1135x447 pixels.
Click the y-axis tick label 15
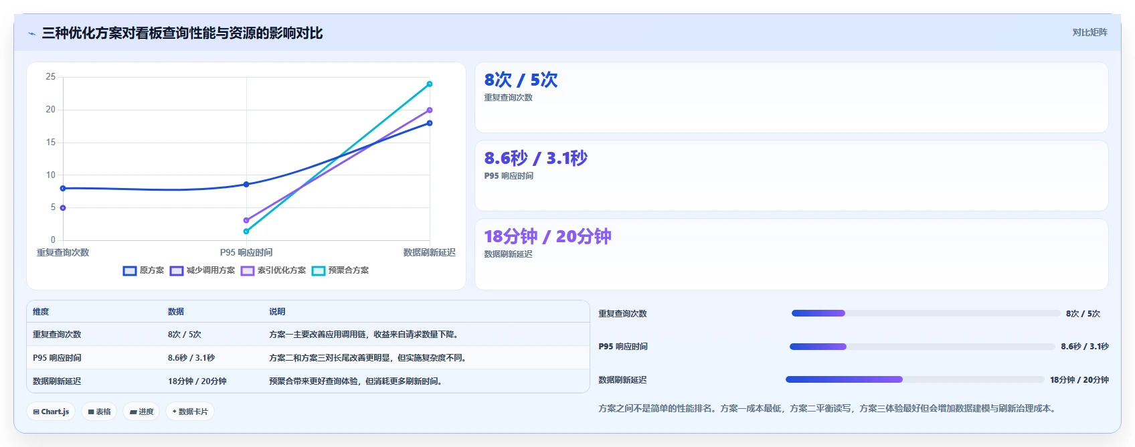coord(51,143)
